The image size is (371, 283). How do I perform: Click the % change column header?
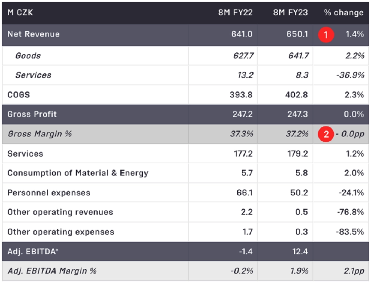(344, 12)
